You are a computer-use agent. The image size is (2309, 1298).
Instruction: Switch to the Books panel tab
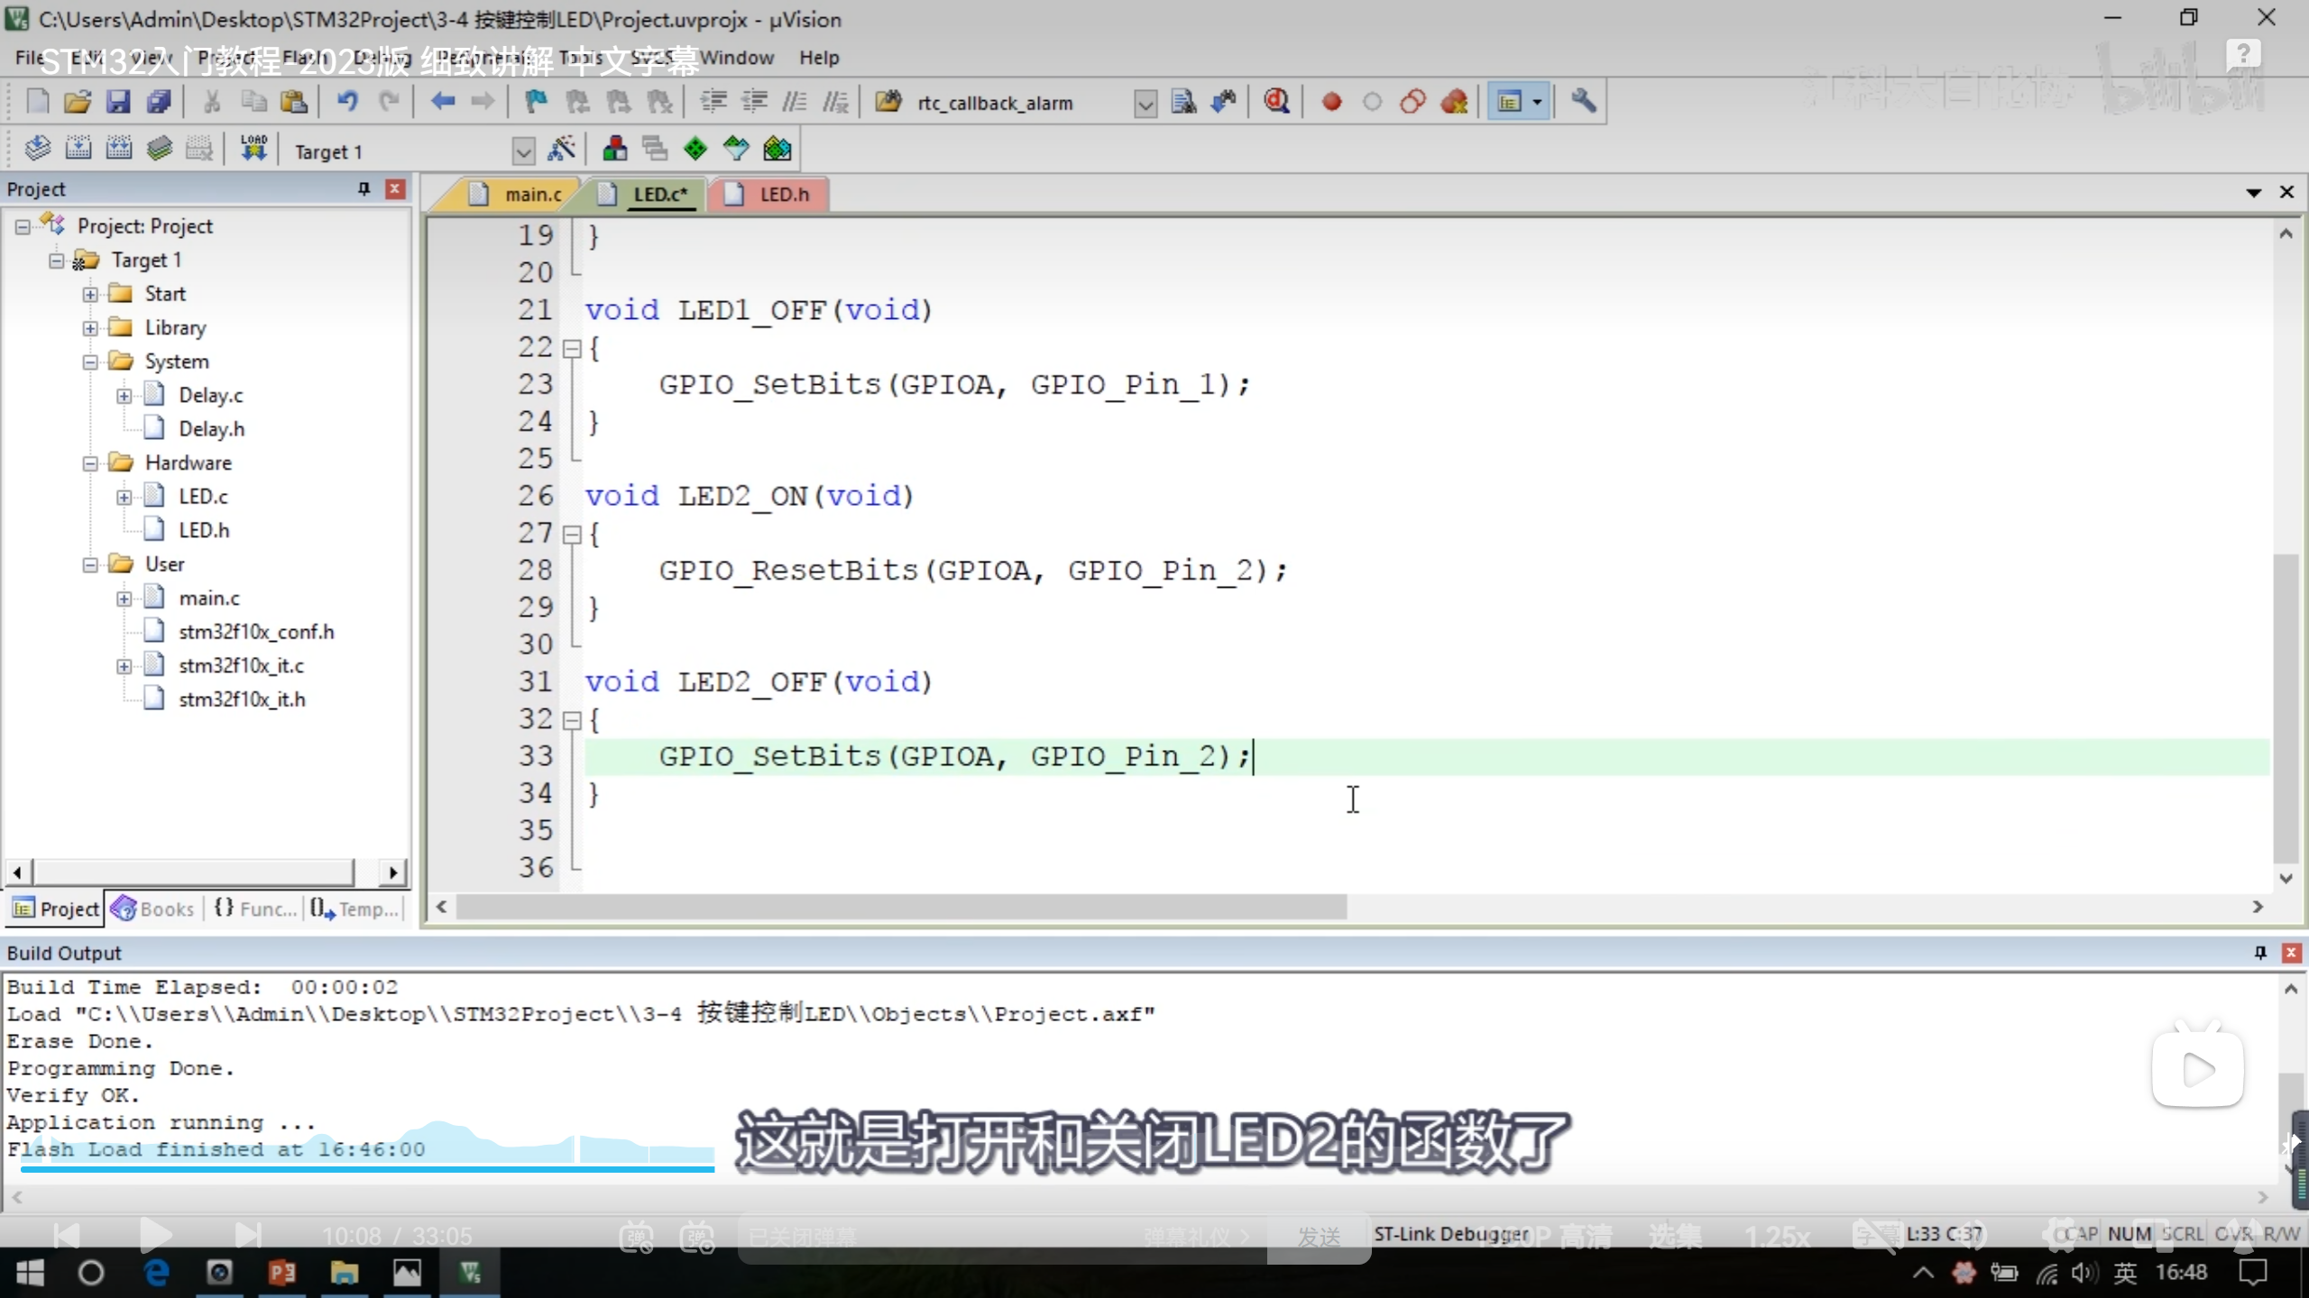(153, 909)
